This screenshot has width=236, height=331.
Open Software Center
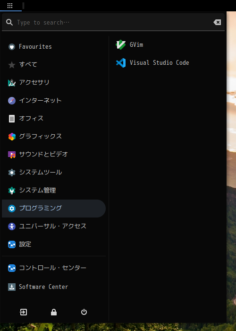coord(54,287)
